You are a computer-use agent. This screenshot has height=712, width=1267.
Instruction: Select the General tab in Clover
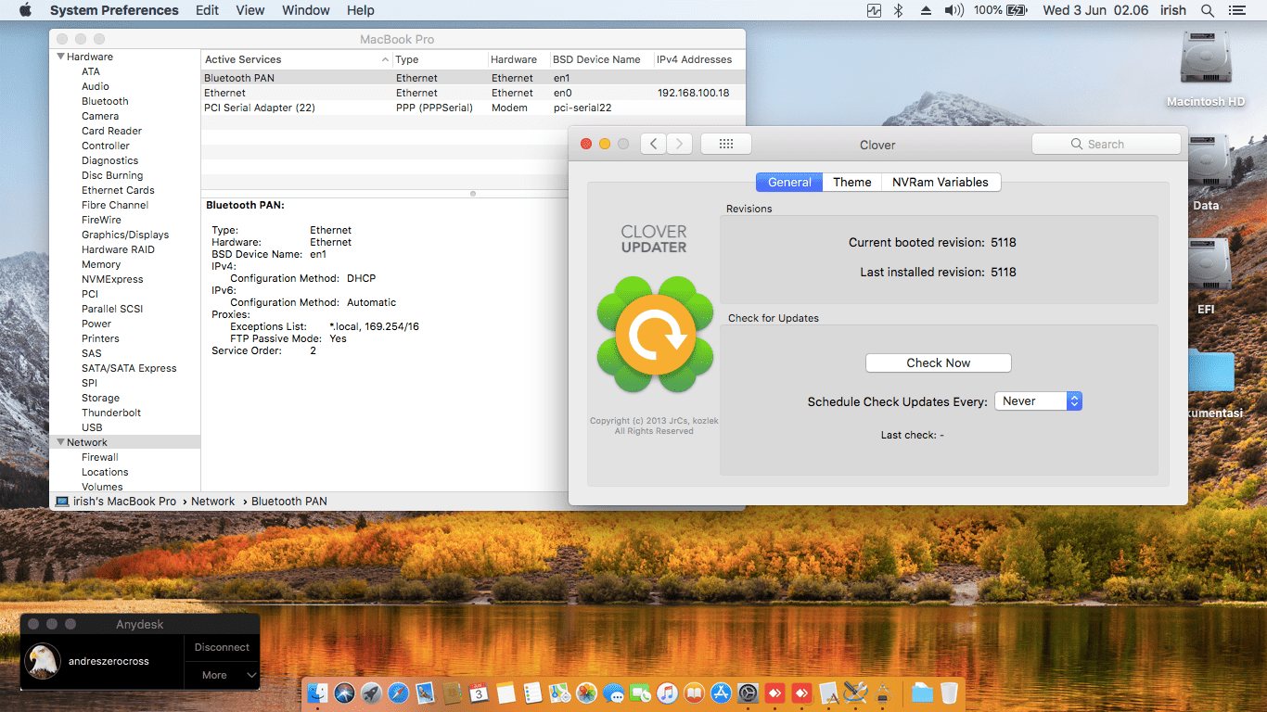[789, 183]
